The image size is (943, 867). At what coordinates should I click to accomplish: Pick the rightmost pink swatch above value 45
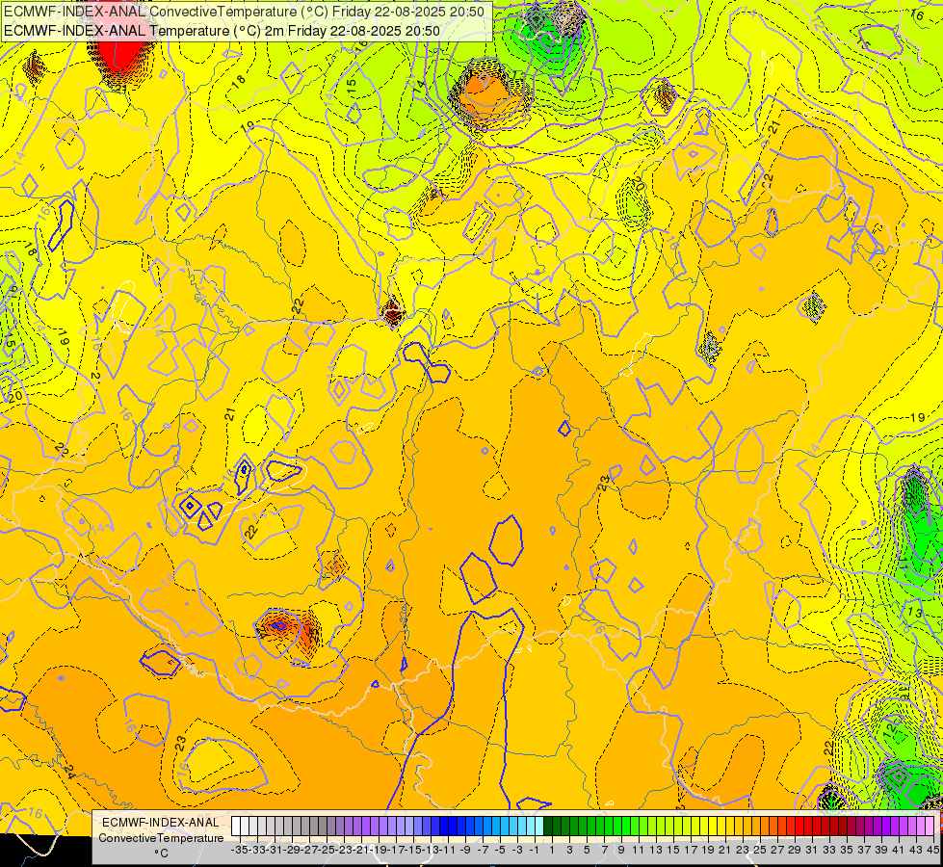[930, 827]
